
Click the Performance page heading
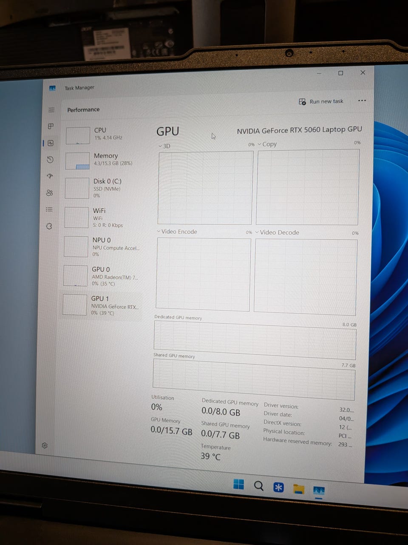(83, 110)
